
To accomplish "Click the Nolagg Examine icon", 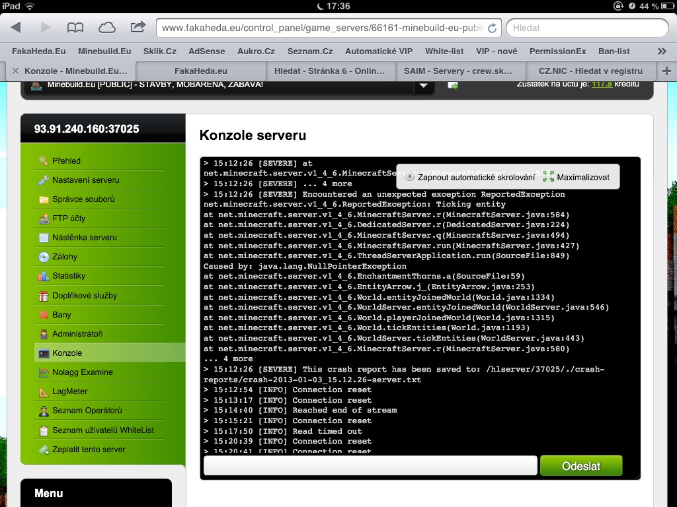I will (x=44, y=372).
